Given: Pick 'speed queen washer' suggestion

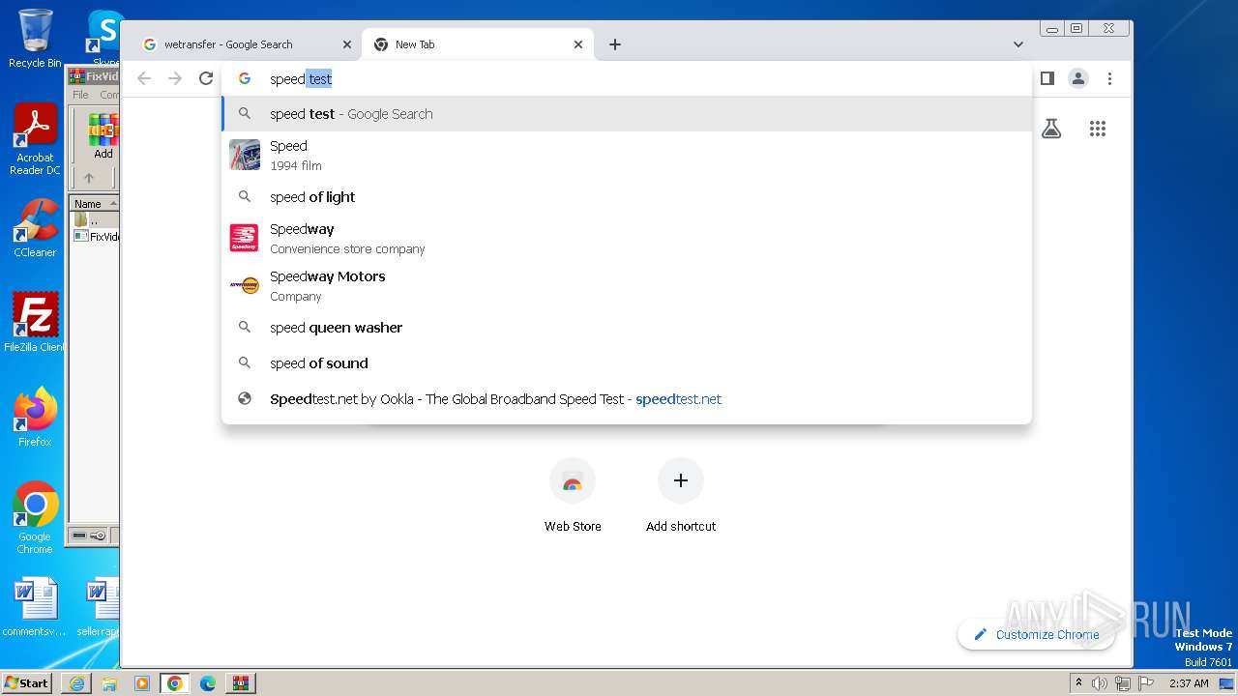Looking at the screenshot, I should (x=627, y=328).
